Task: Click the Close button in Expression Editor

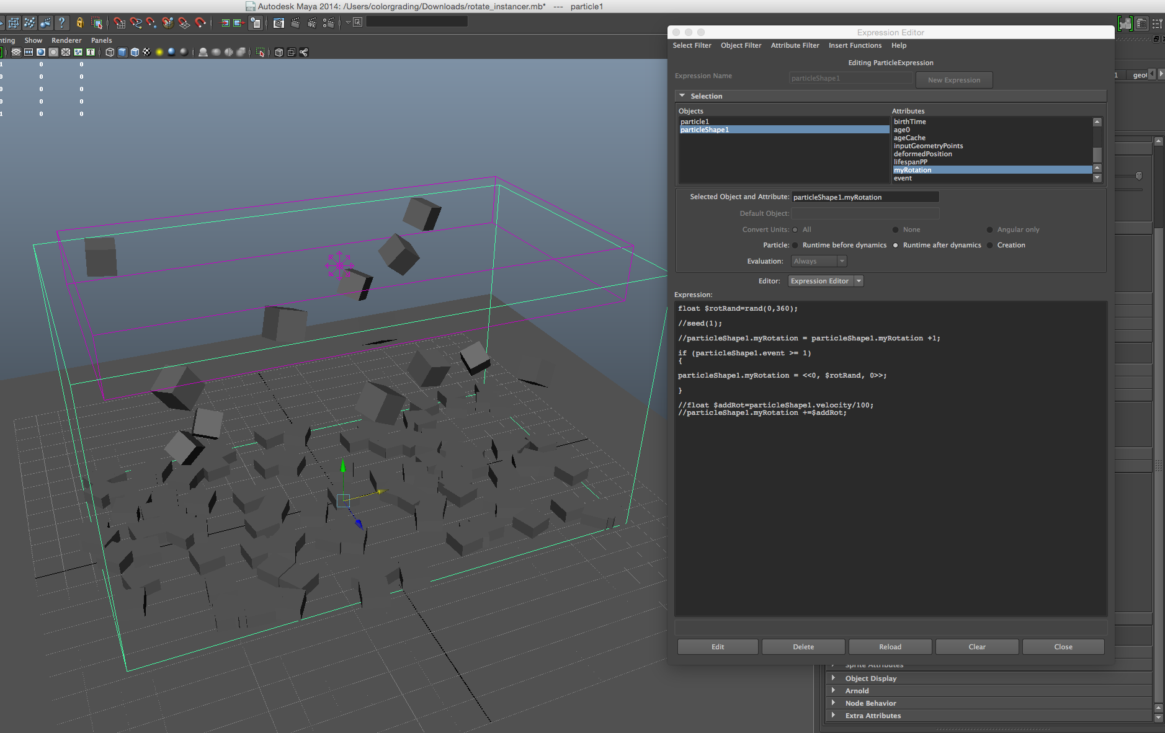Action: click(x=1063, y=647)
